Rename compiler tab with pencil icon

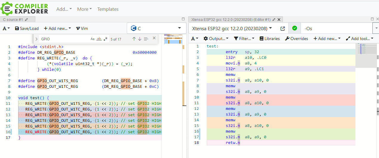(x=274, y=19)
